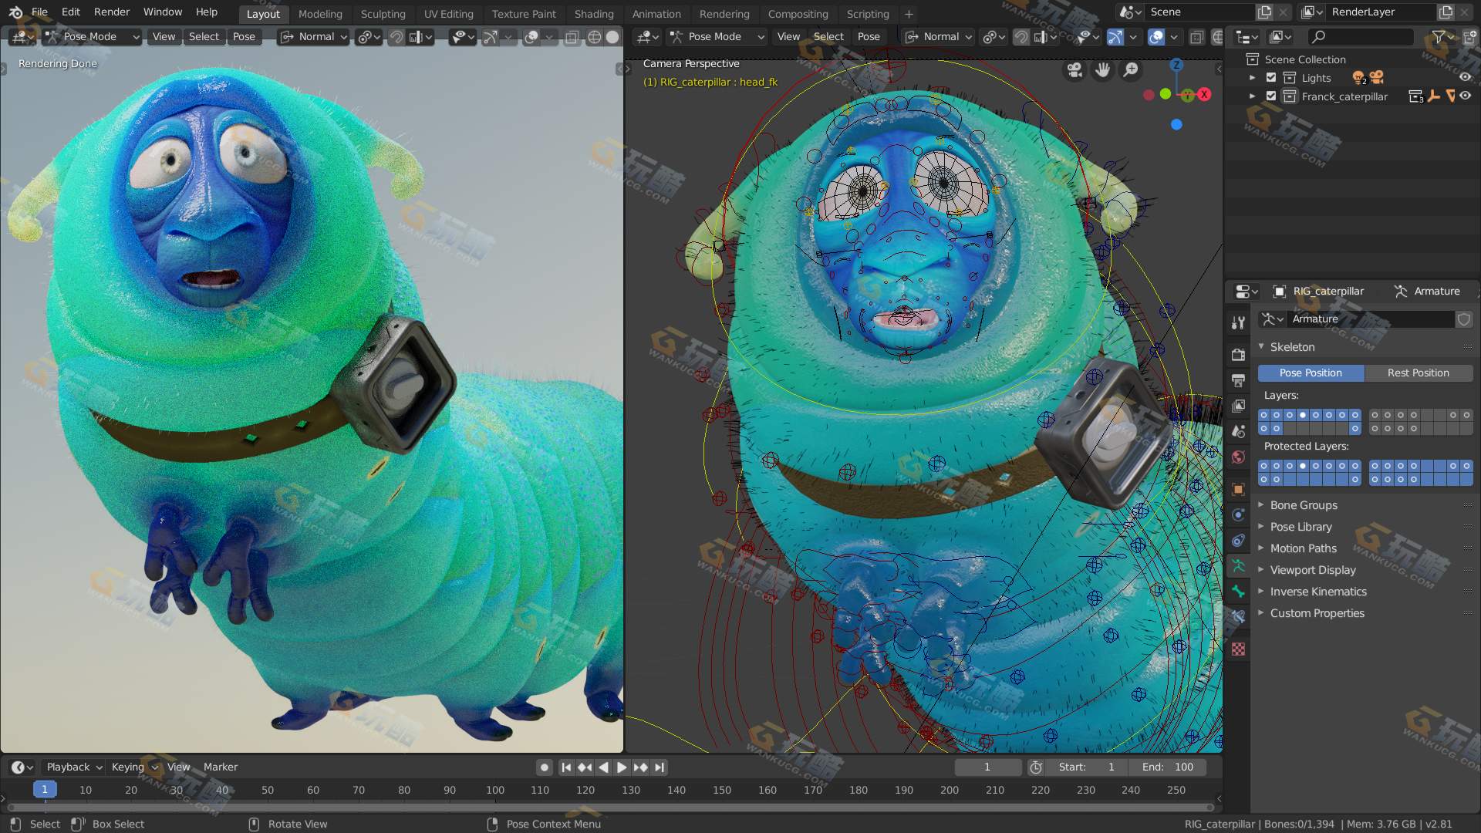Click the Start frame field
Screen dimensions: 1481x833
coord(1087,767)
